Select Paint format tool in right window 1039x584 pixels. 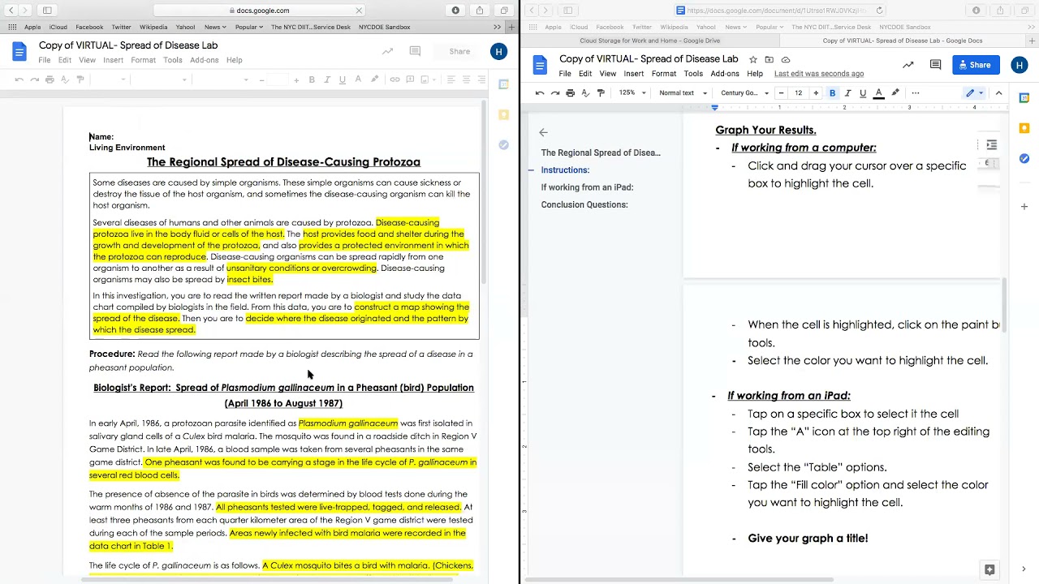pyautogui.click(x=601, y=93)
